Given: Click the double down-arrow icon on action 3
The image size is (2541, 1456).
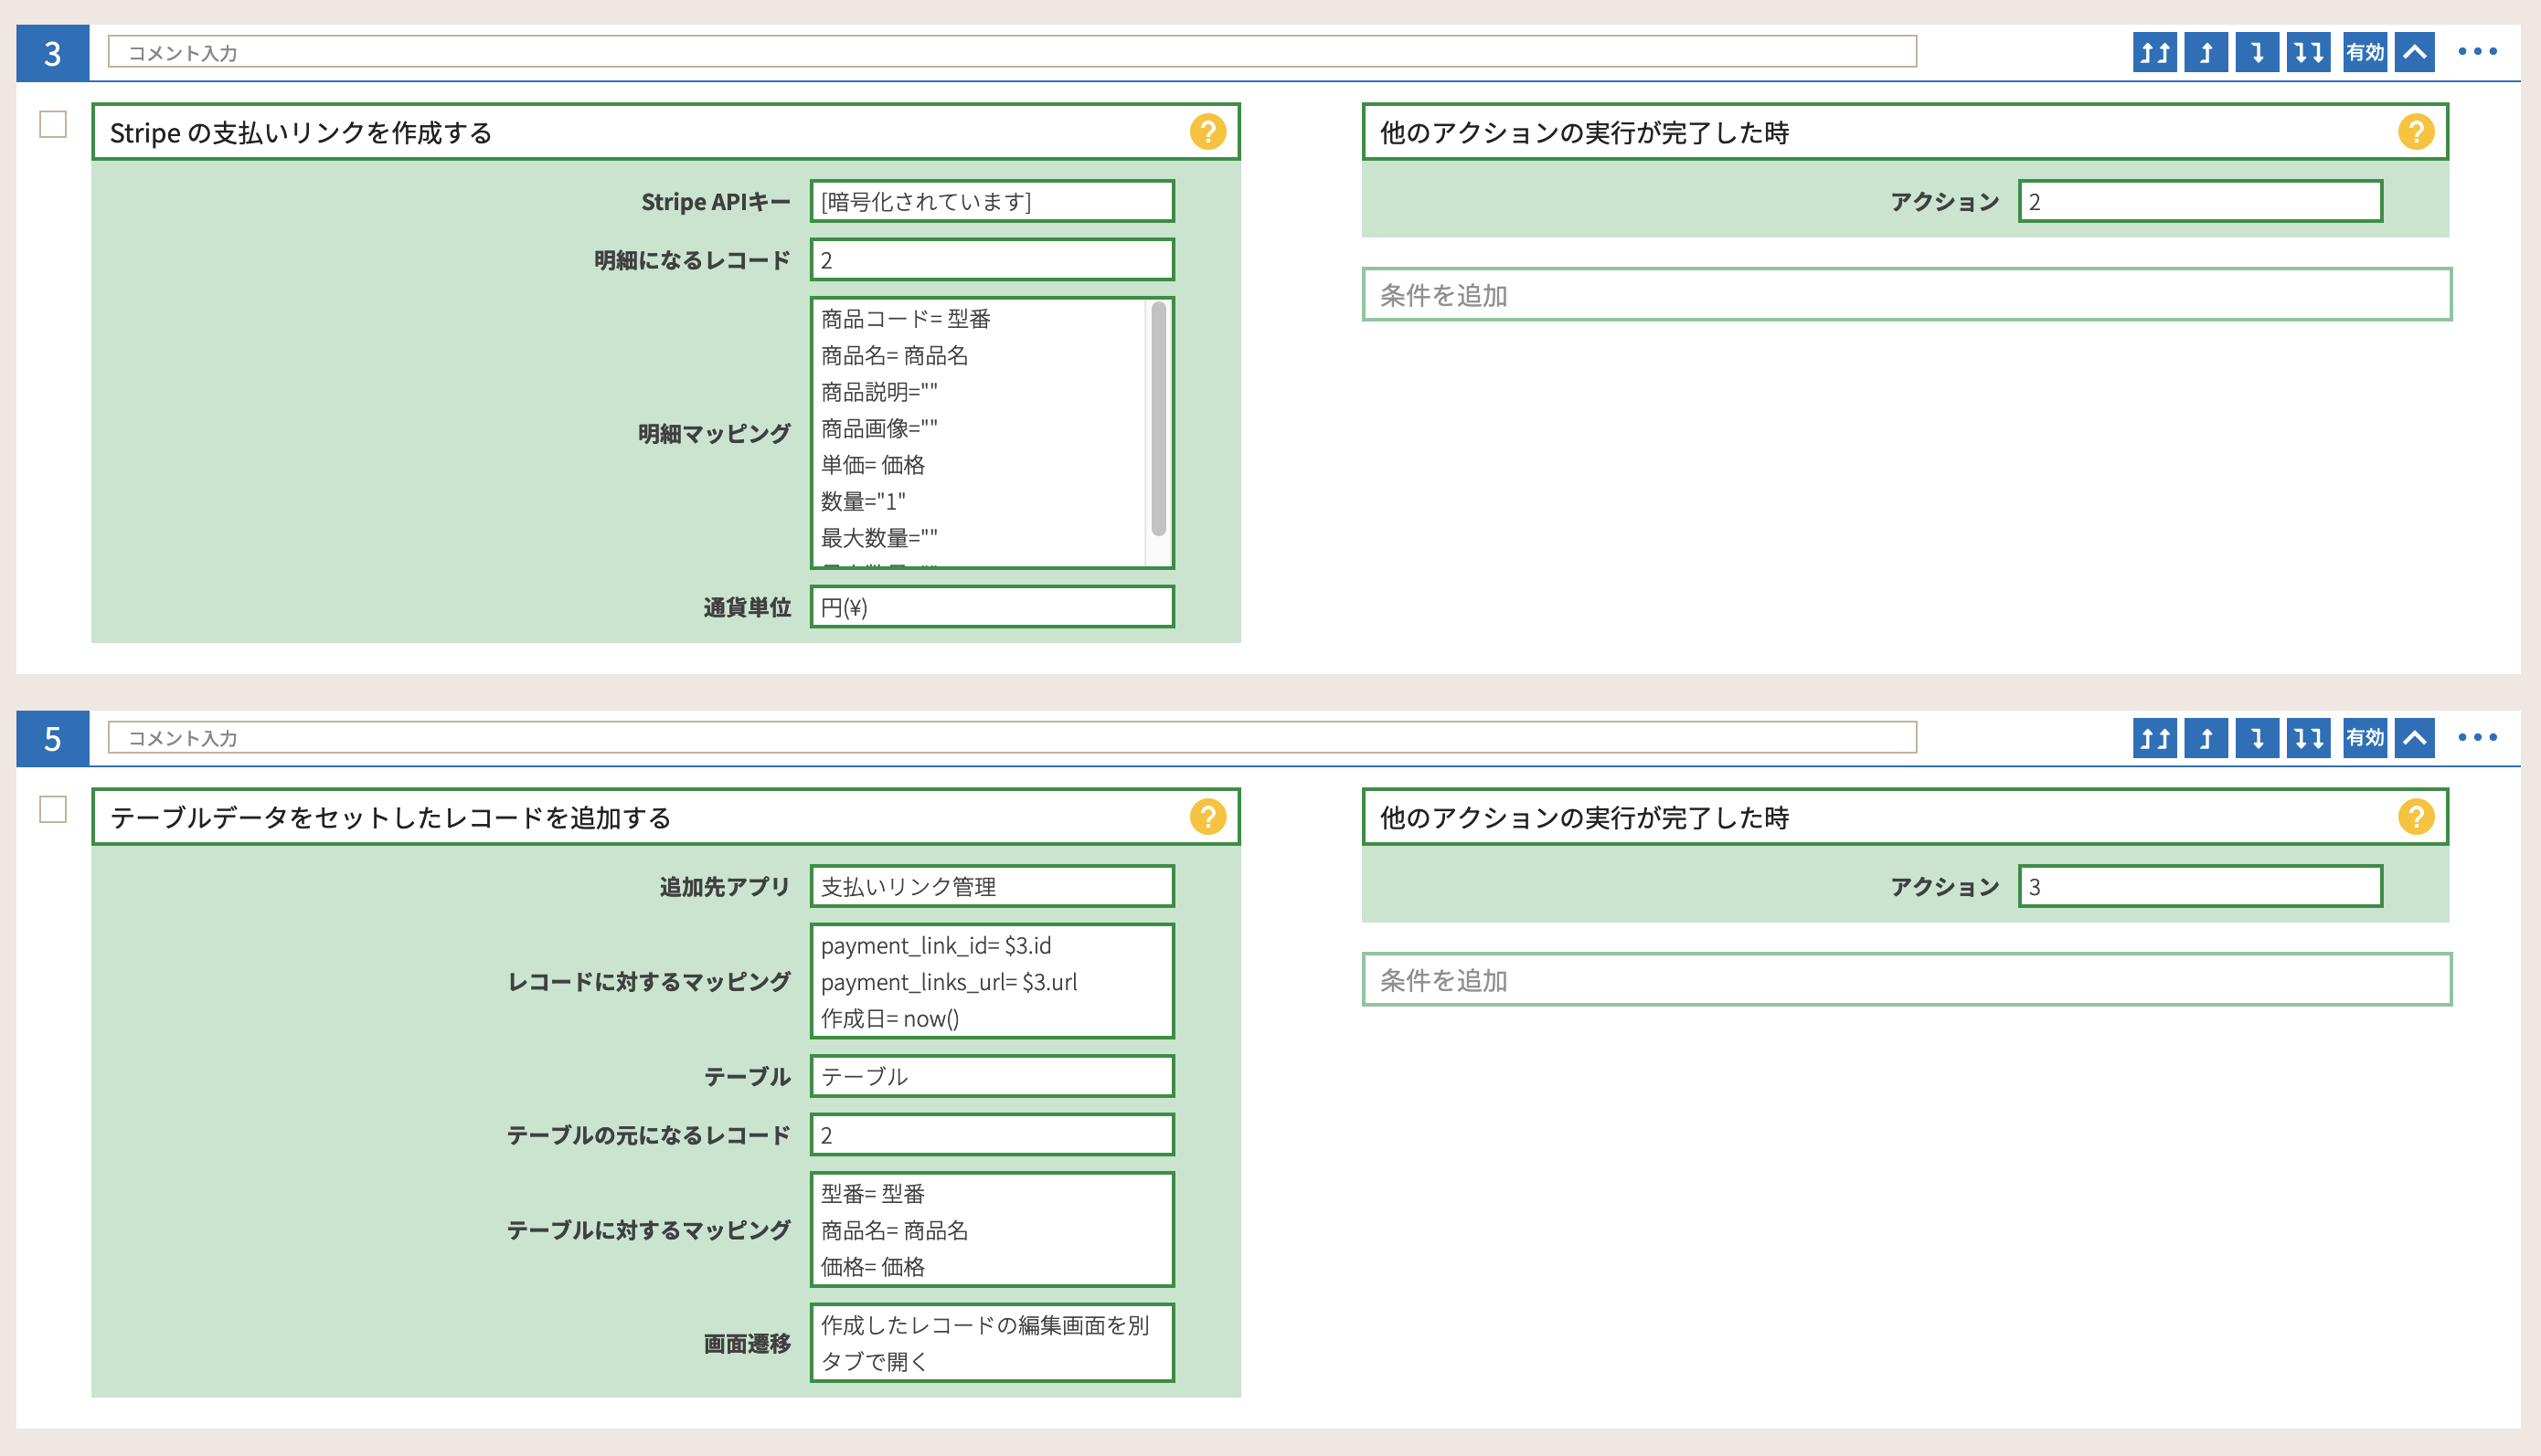Looking at the screenshot, I should point(2307,52).
